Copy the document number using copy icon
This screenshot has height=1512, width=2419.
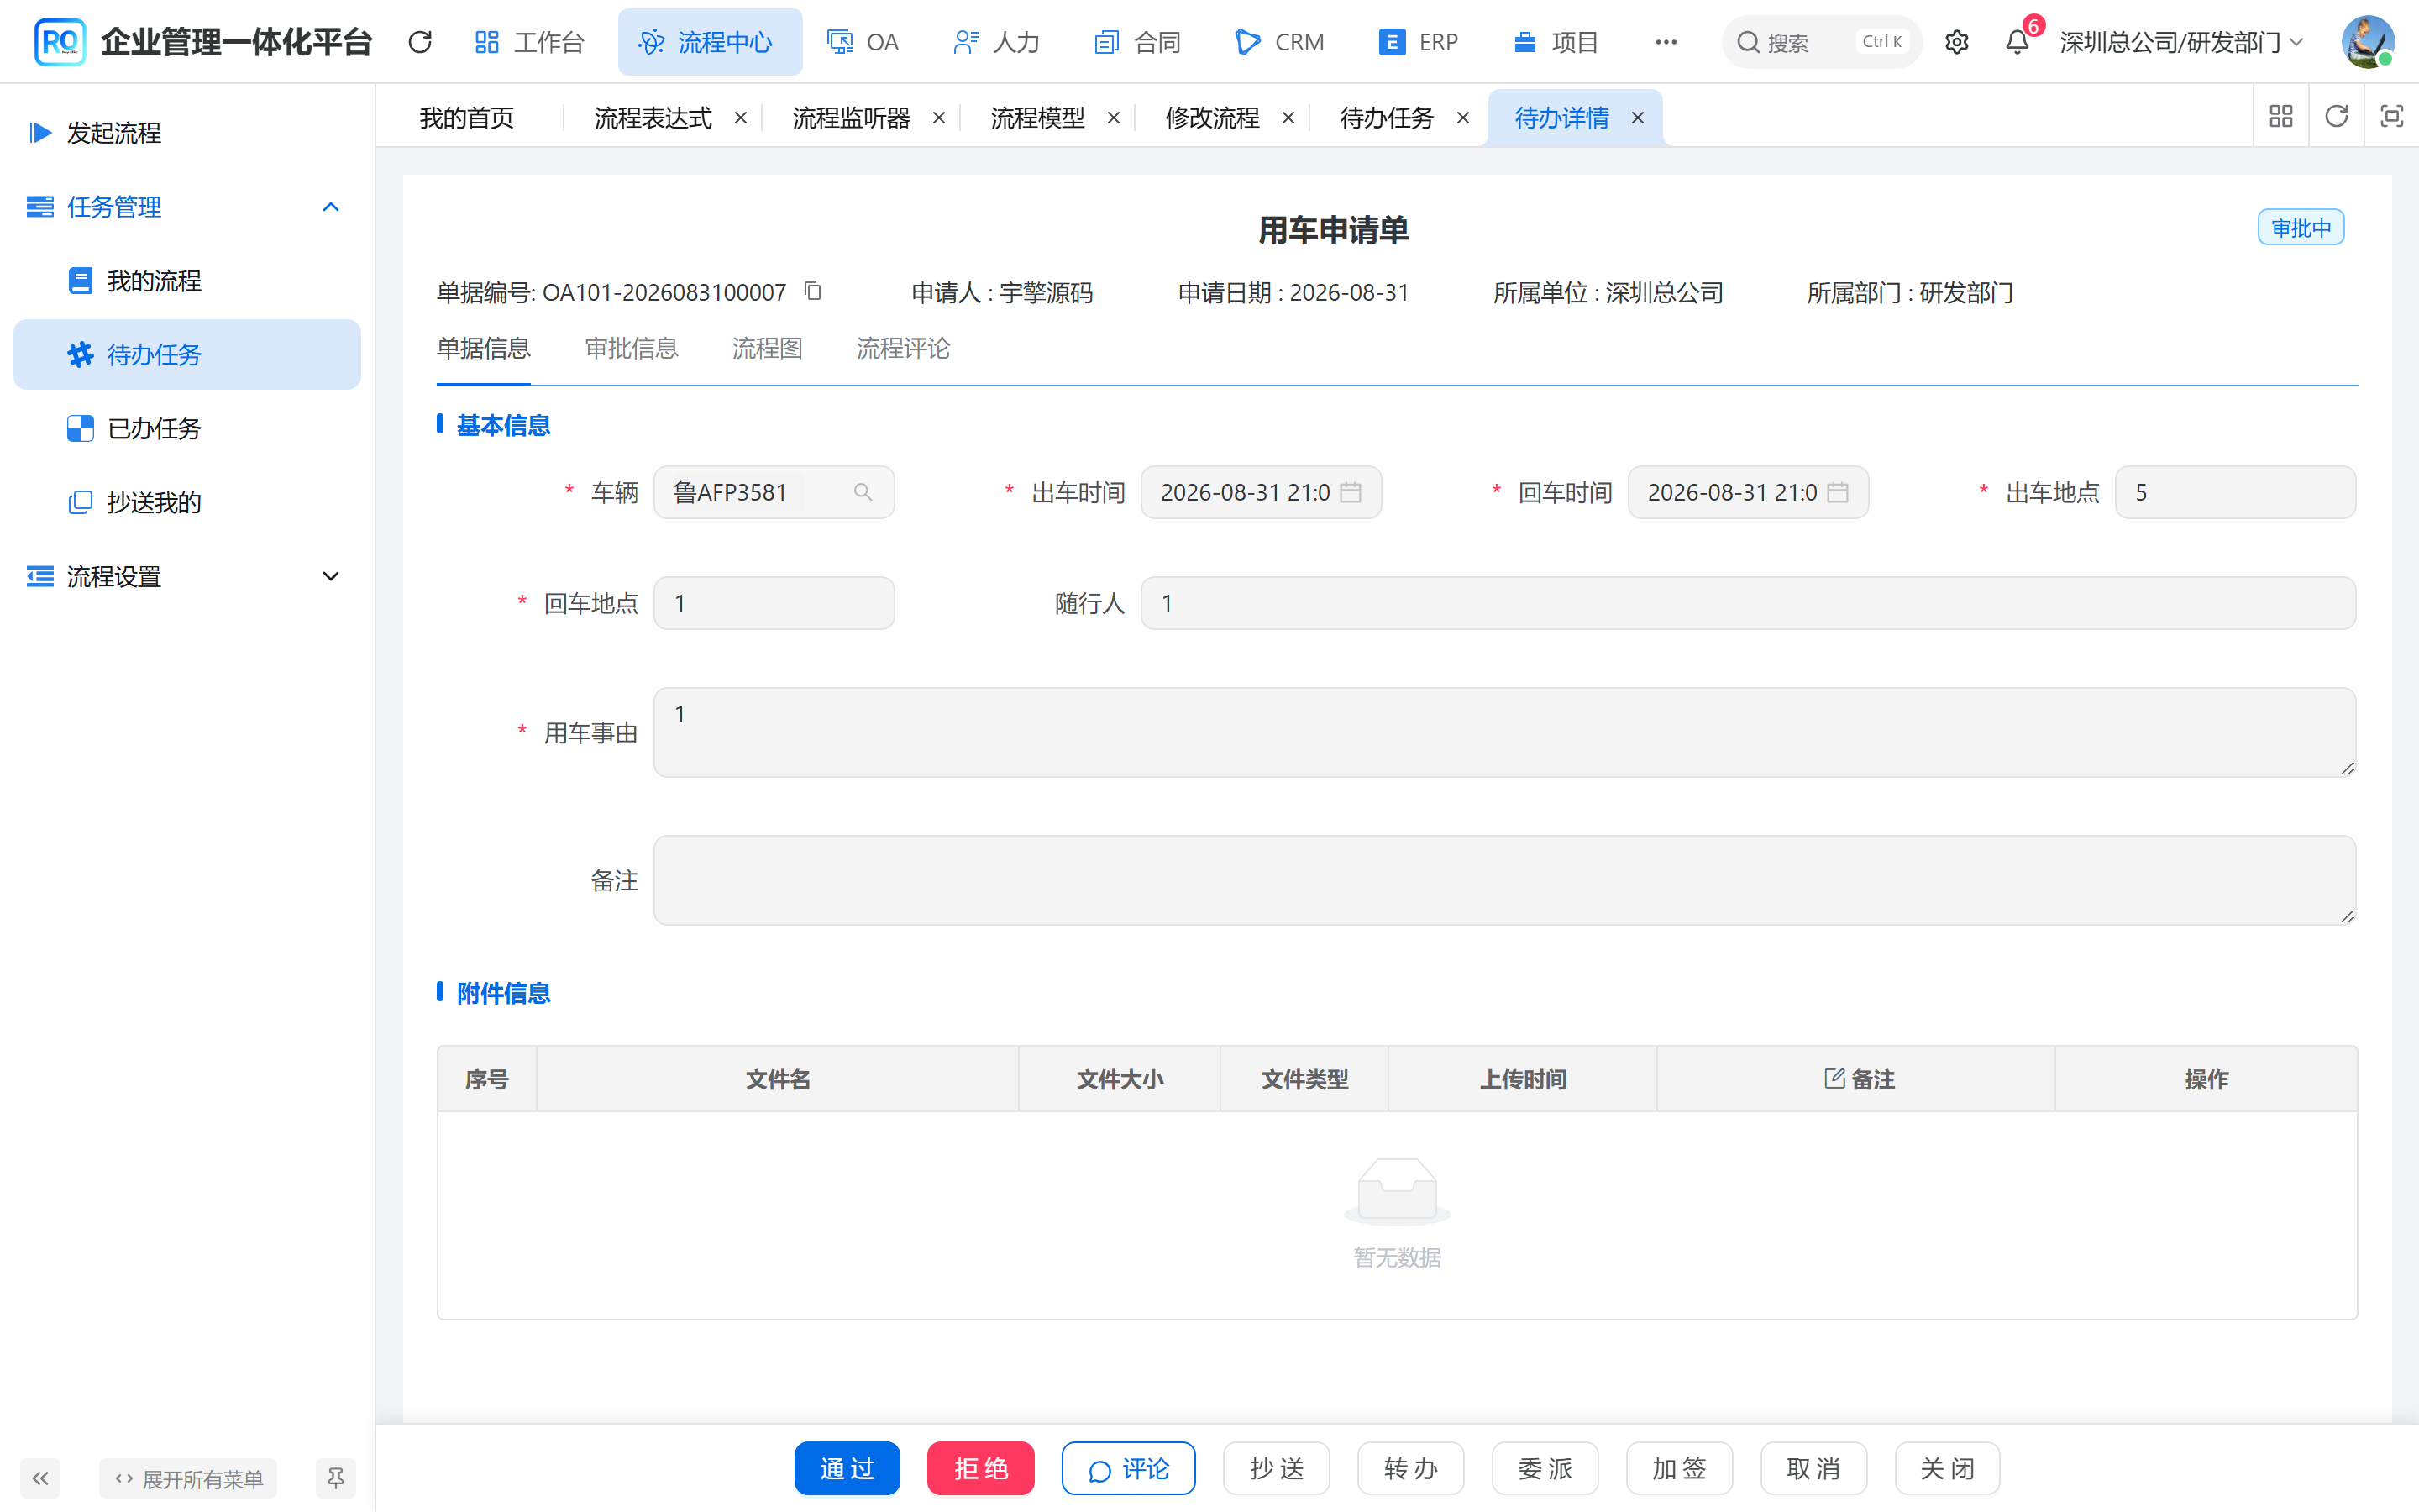click(813, 291)
